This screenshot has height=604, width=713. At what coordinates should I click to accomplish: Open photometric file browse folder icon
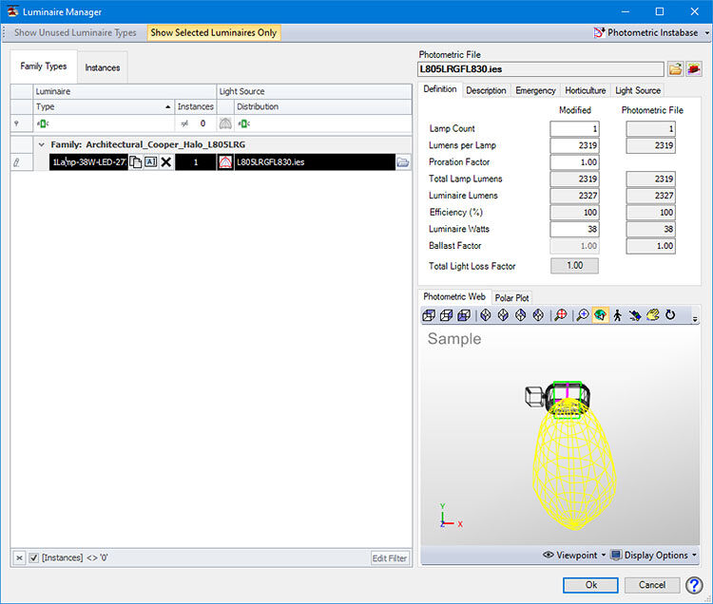[675, 68]
